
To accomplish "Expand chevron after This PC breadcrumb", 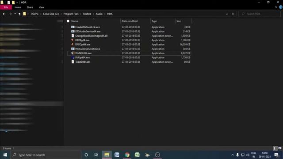I will pos(41,14).
